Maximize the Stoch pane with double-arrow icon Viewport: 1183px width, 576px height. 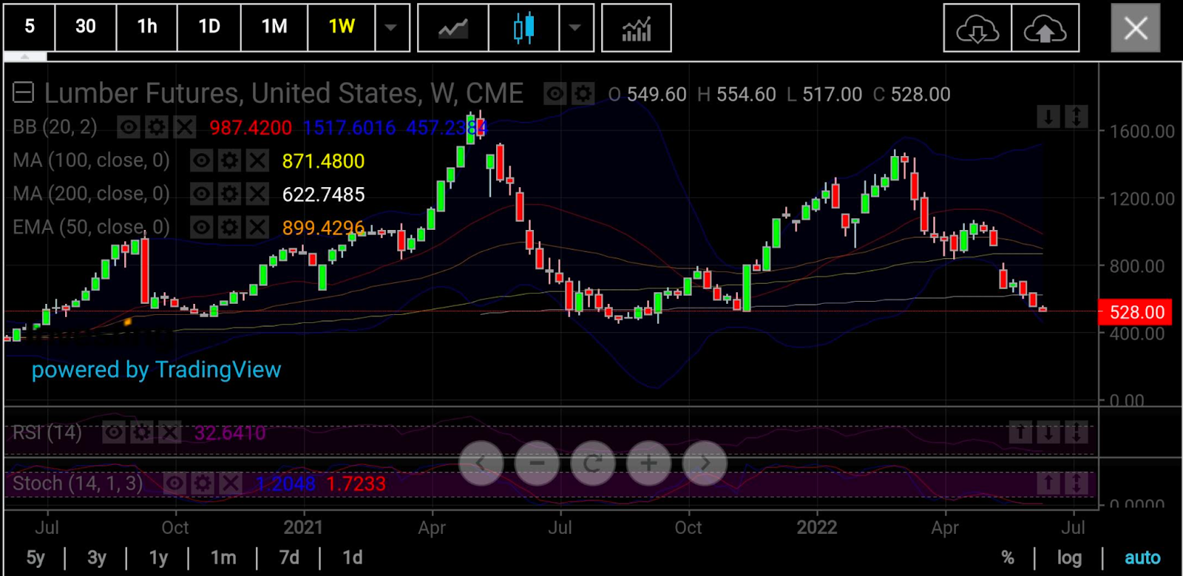[x=1077, y=483]
